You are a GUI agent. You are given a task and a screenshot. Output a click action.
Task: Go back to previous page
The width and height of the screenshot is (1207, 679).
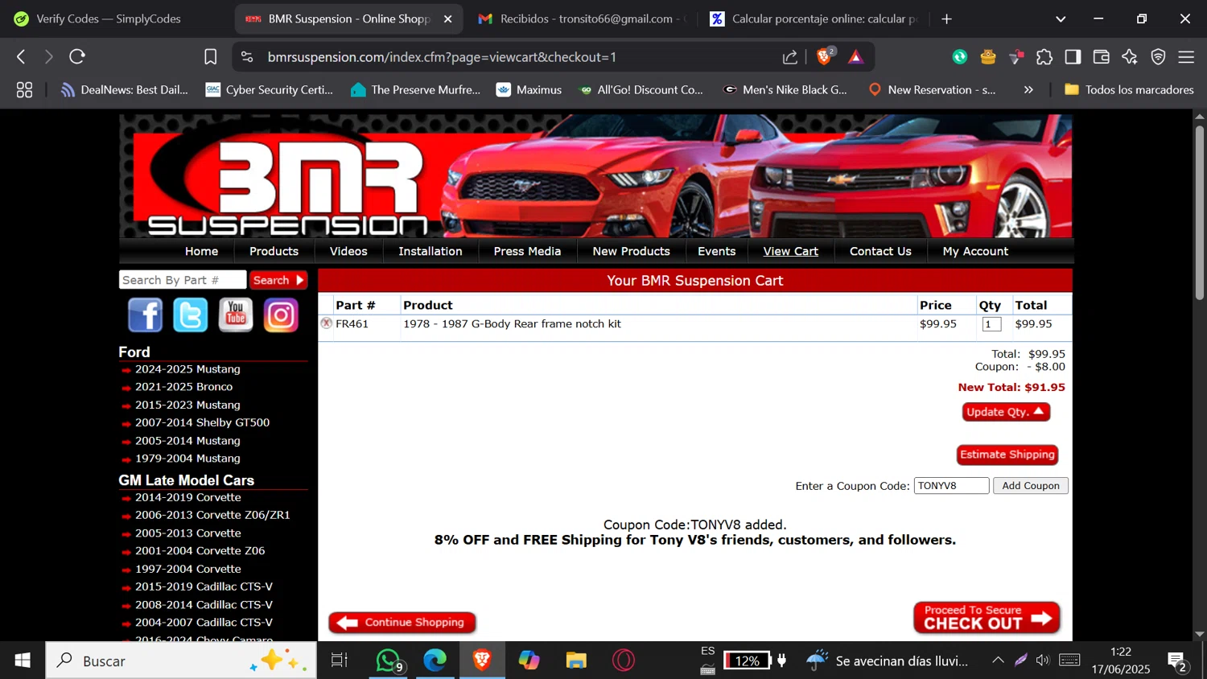(x=22, y=56)
